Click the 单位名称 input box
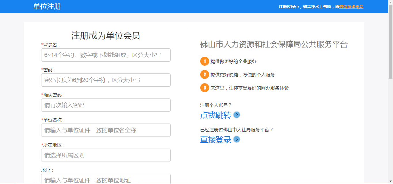 106,130
